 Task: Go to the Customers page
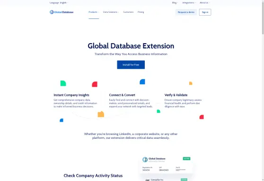pos(128,12)
